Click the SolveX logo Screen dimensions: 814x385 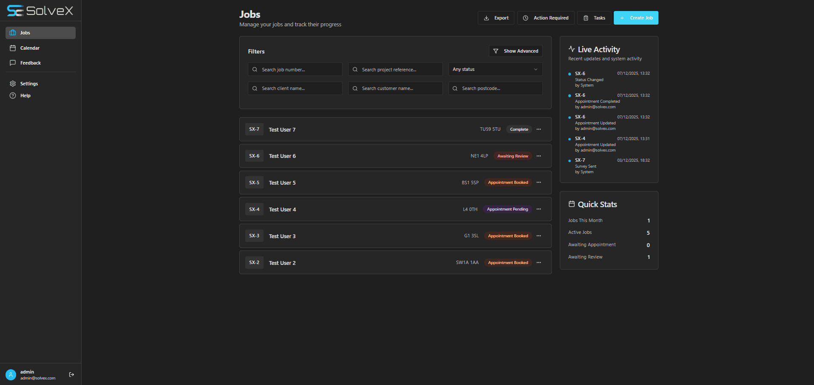40,11
